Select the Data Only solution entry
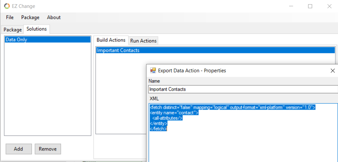The height and width of the screenshot is (162, 338). coord(48,40)
